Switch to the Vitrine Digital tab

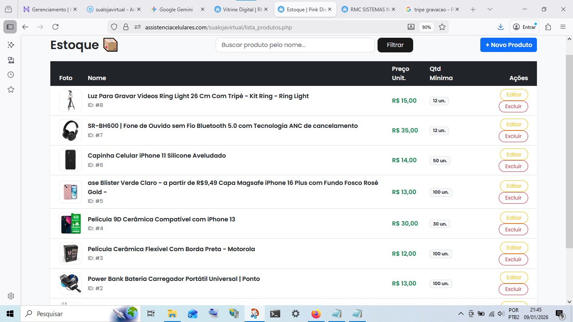[x=238, y=9]
